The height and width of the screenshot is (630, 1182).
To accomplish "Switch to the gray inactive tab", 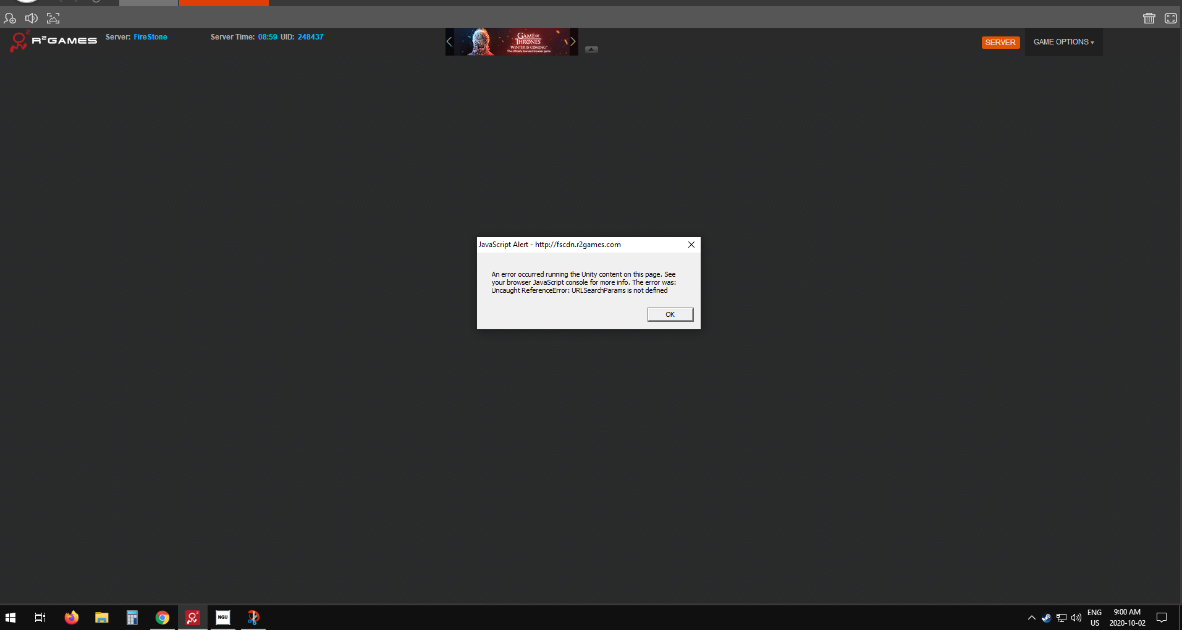I will point(148,3).
